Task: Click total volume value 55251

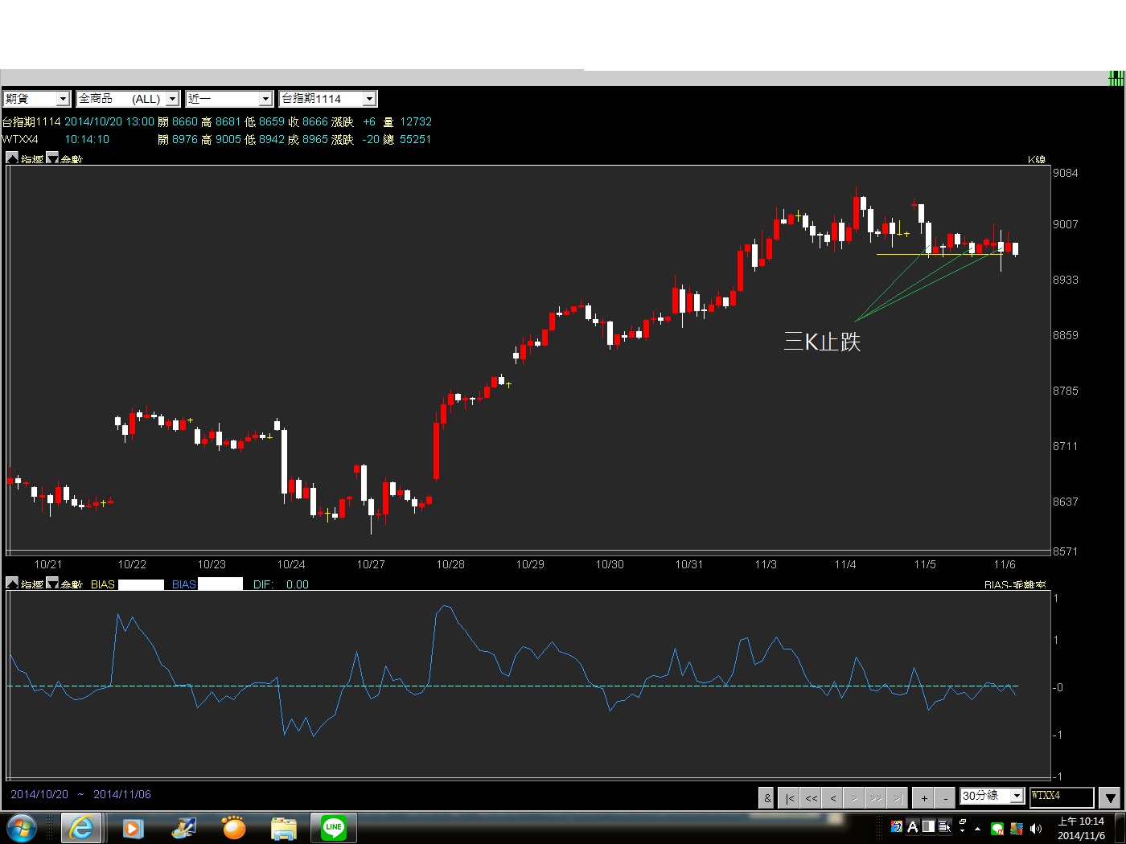Action: [416, 139]
